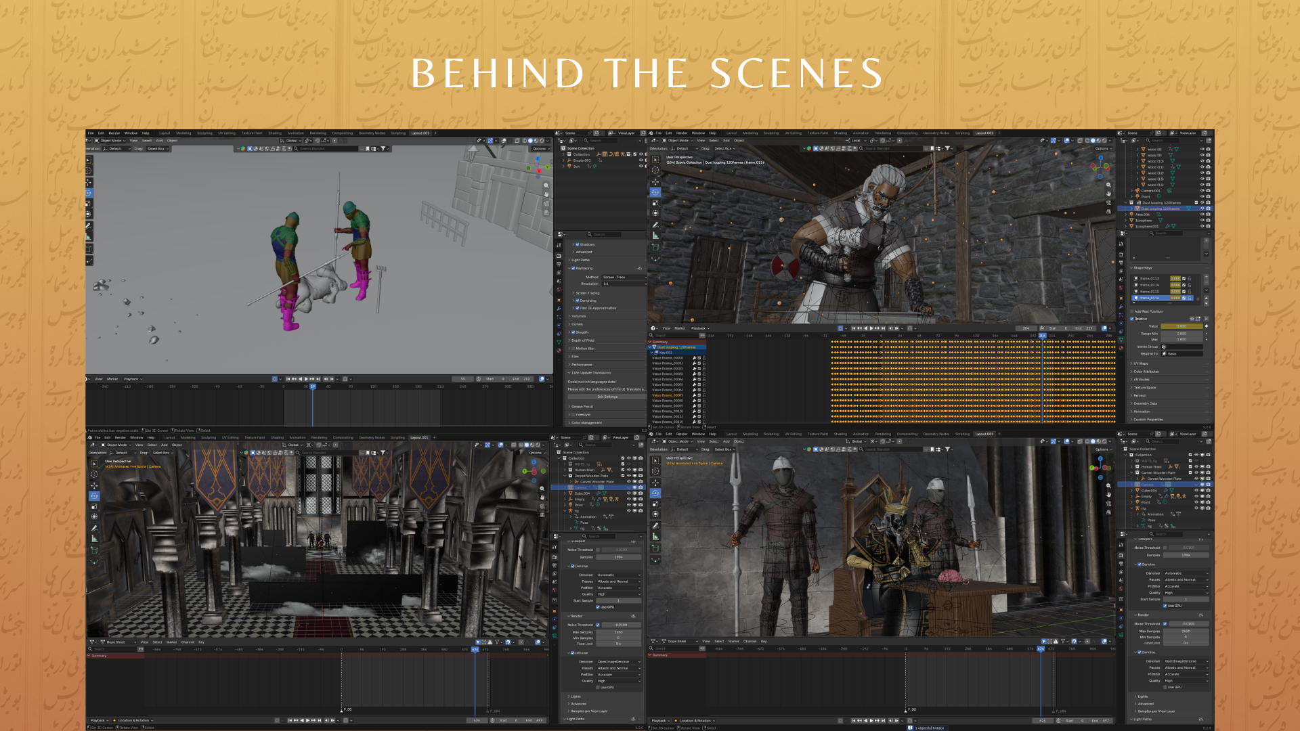Select the Move tool in the blacksmith viewport
The width and height of the screenshot is (1300, 731).
[x=655, y=182]
